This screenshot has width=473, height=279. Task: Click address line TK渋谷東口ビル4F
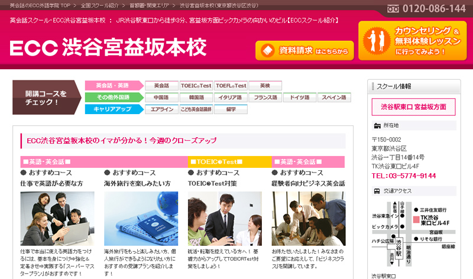396,166
